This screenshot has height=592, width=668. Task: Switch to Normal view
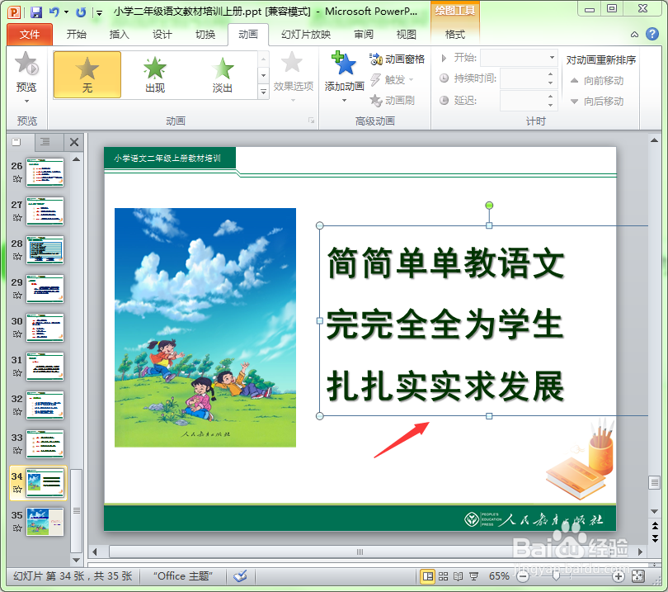pyautogui.click(x=427, y=576)
